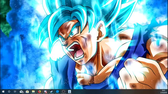
Task: Open File Explorer from taskbar
Action: [x=33, y=92]
